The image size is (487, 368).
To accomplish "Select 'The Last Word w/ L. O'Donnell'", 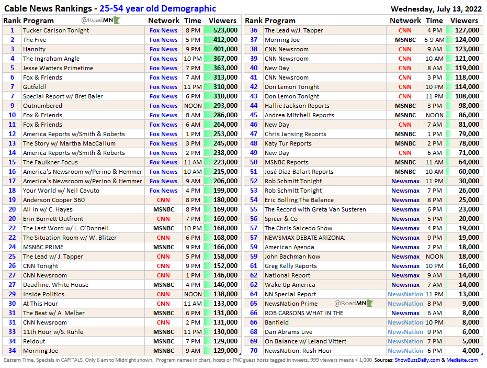I will pyautogui.click(x=83, y=228).
